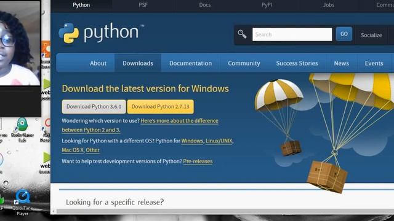Click the Search input field
This screenshot has height=221, width=394.
pyautogui.click(x=292, y=34)
